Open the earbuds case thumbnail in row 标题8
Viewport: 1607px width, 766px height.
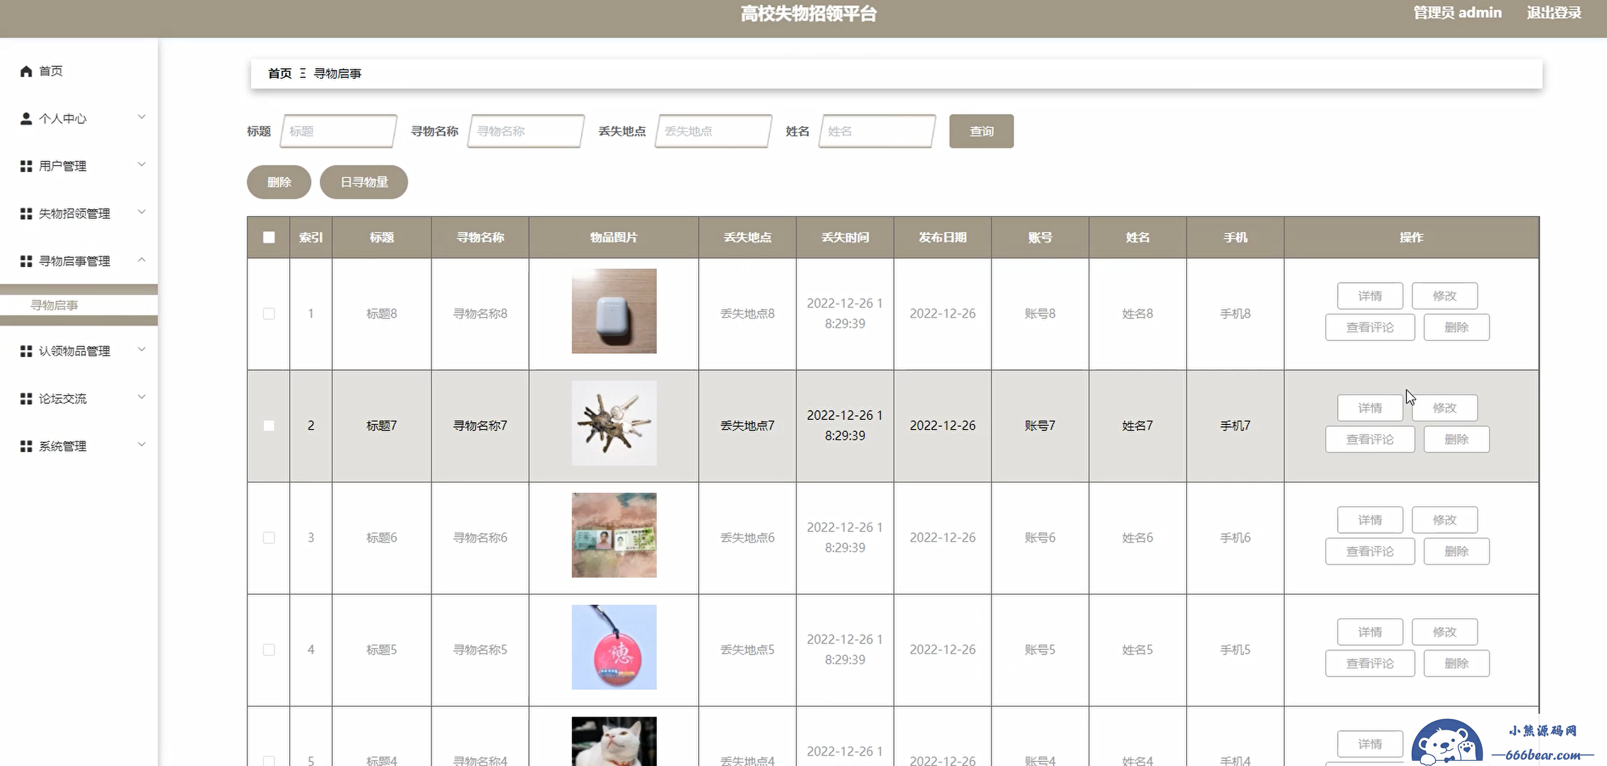pos(614,311)
